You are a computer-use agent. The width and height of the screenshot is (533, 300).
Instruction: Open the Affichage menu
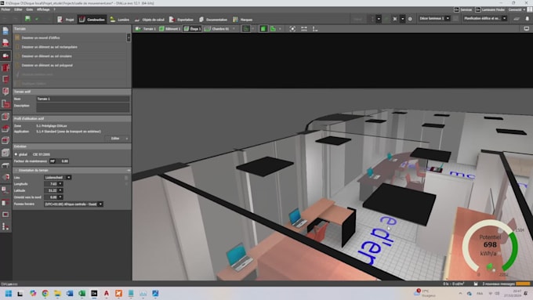point(43,9)
